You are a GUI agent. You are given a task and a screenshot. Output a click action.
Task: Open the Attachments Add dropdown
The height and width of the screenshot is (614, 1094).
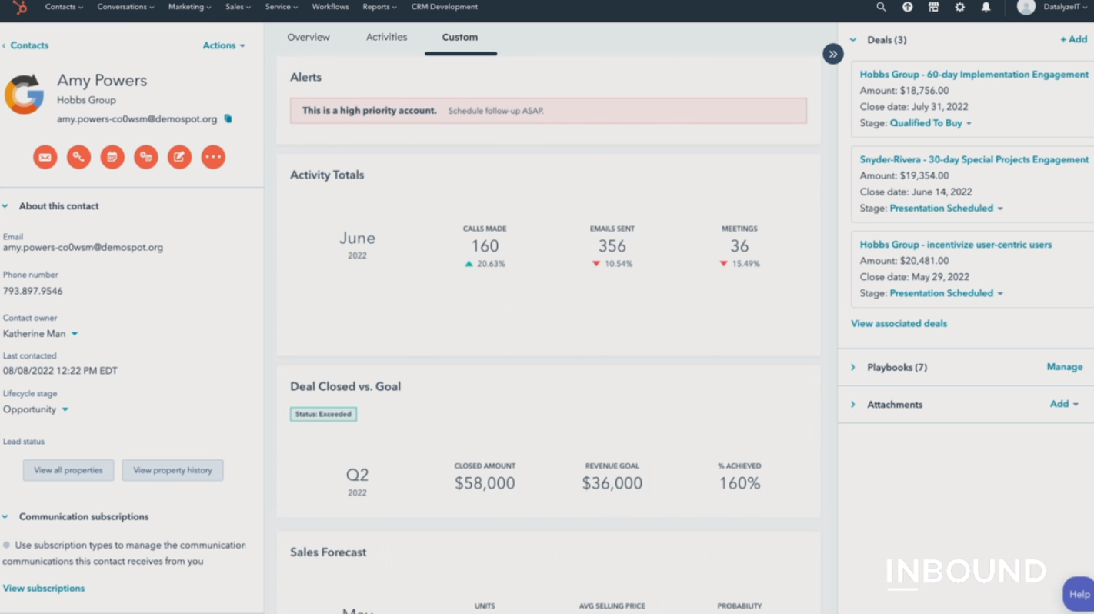pos(1064,404)
